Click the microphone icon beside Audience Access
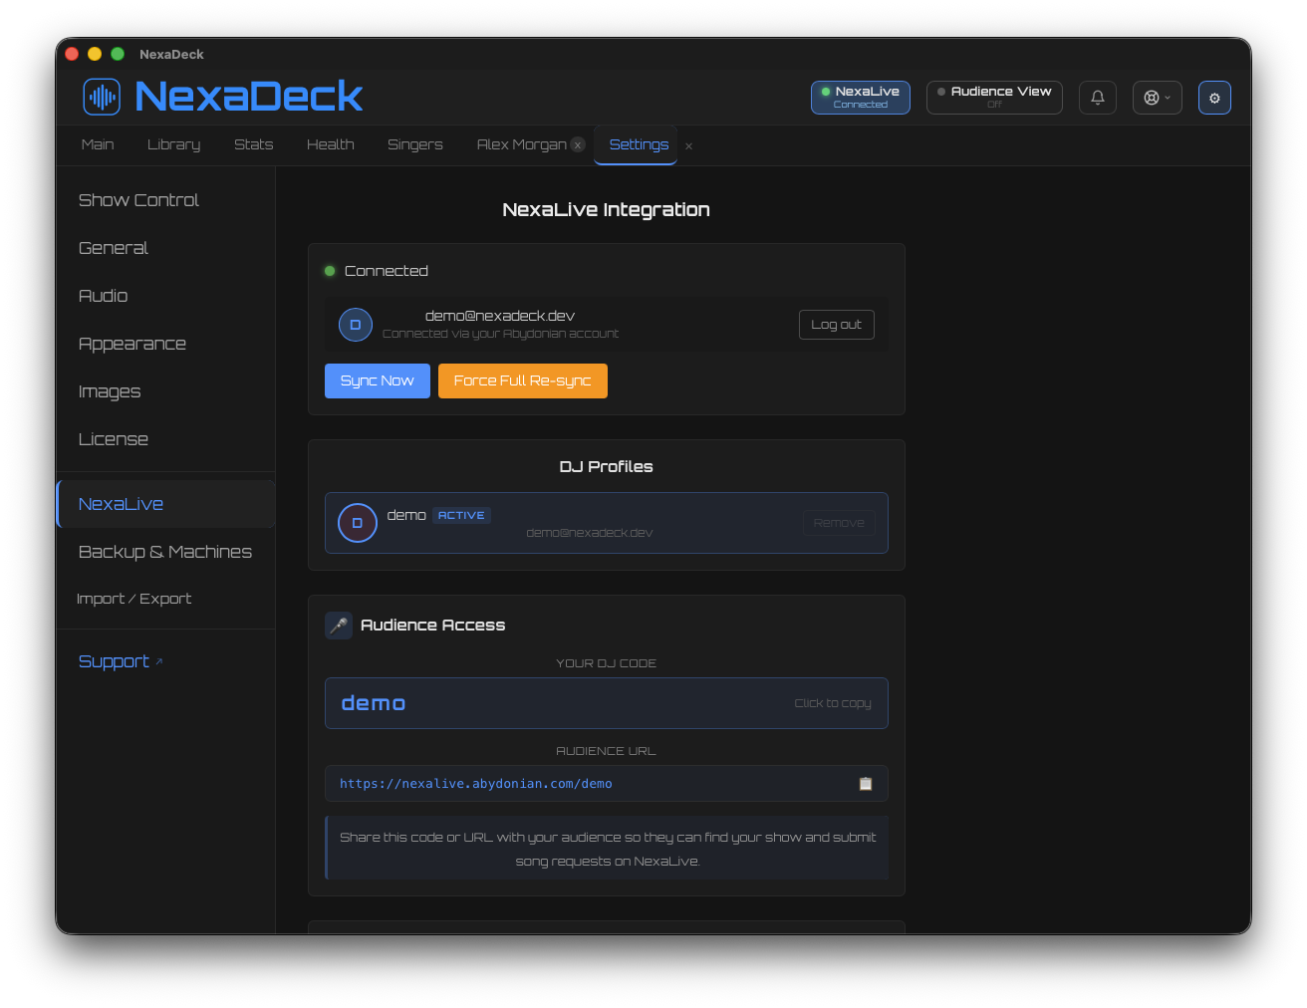The width and height of the screenshot is (1307, 1008). pyautogui.click(x=339, y=626)
